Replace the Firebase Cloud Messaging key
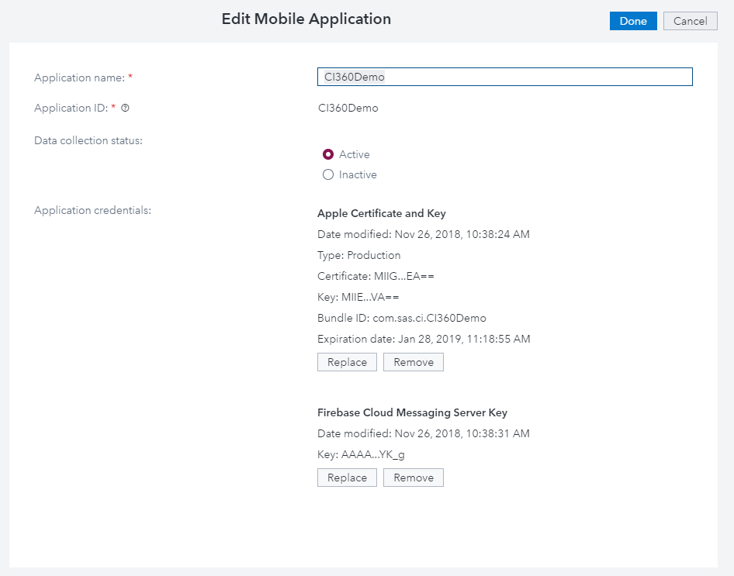Image resolution: width=734 pixels, height=576 pixels. click(x=347, y=478)
